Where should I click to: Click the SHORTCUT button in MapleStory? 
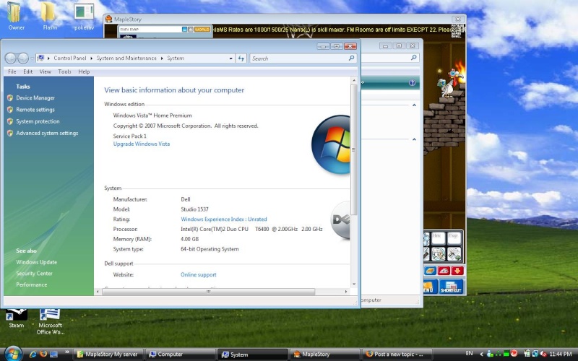click(451, 287)
